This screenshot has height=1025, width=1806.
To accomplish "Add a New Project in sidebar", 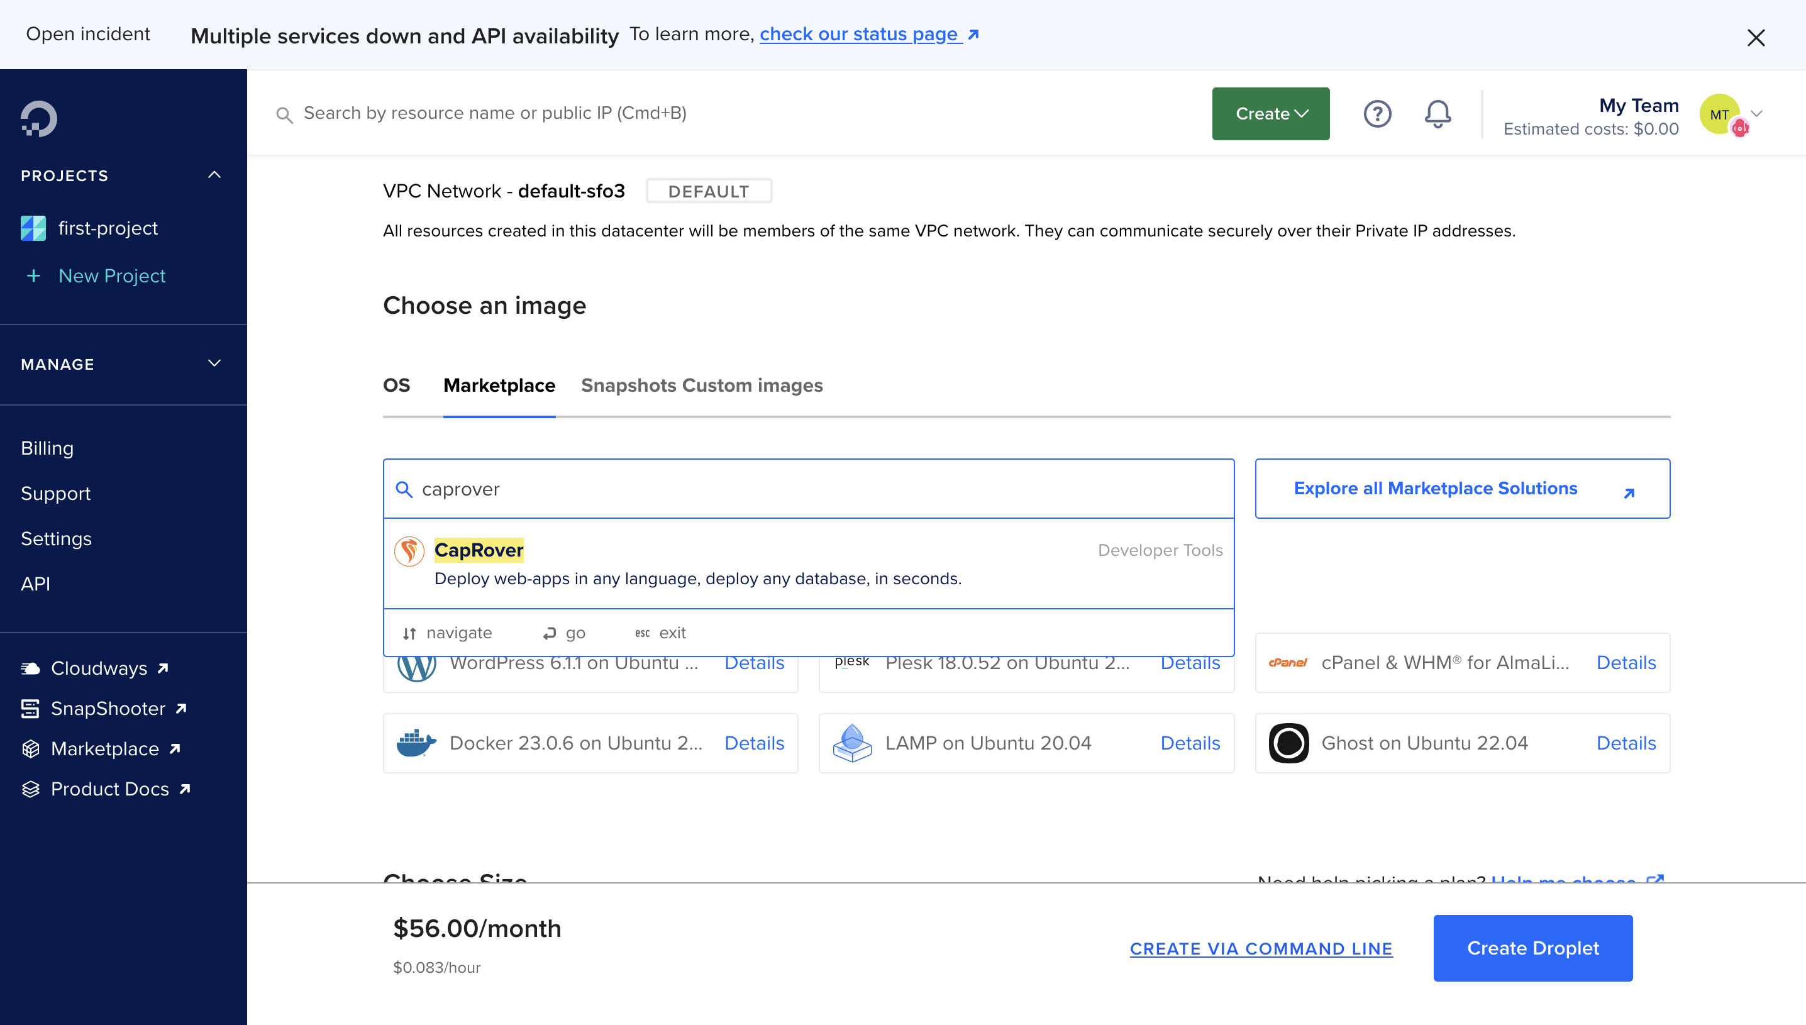I will pos(111,275).
